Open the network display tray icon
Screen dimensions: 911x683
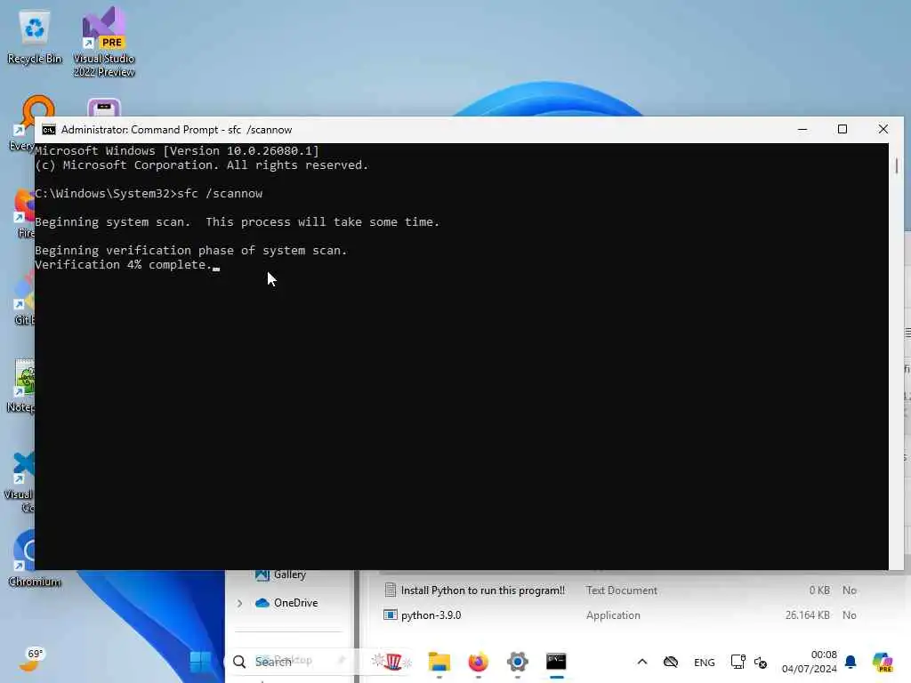coord(738,662)
